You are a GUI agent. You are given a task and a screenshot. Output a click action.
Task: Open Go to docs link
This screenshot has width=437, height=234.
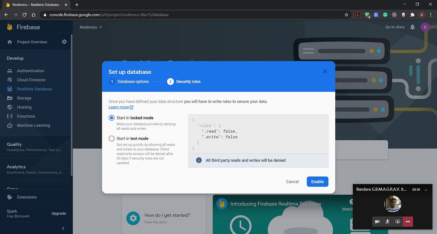[395, 27]
